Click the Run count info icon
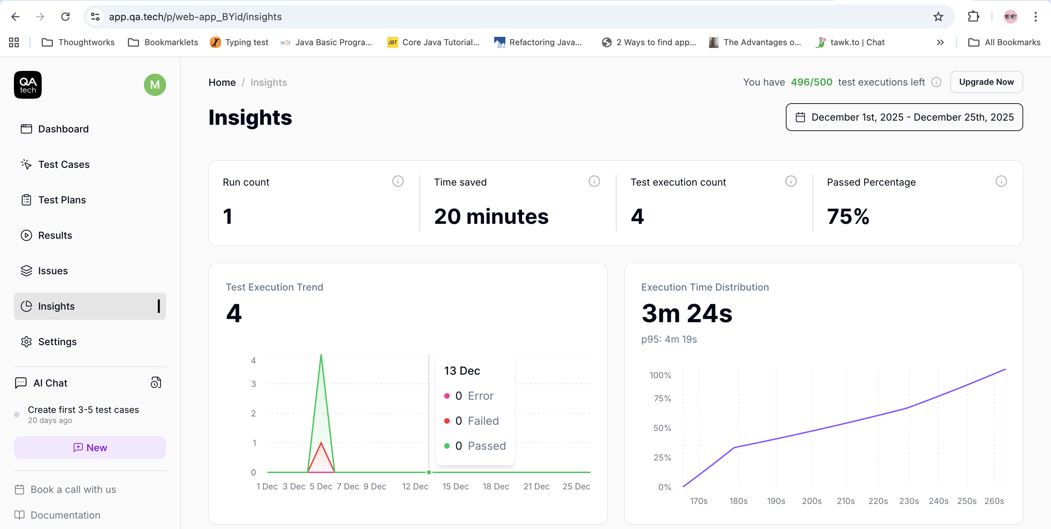This screenshot has width=1051, height=529. pos(397,181)
